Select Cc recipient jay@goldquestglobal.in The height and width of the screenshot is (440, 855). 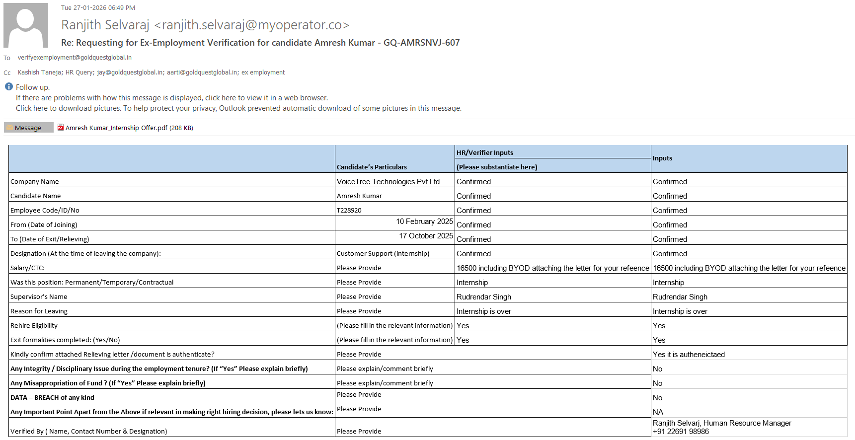[130, 73]
